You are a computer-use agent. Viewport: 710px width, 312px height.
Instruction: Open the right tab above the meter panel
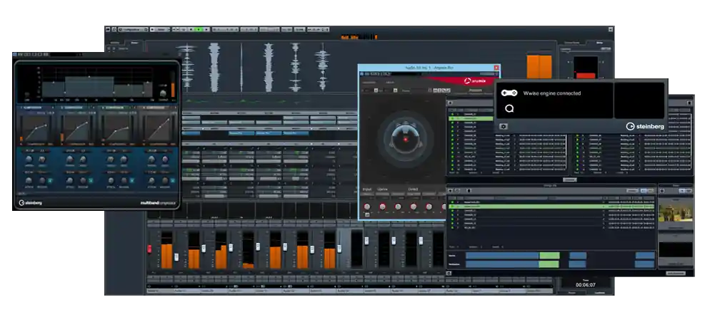coord(599,43)
